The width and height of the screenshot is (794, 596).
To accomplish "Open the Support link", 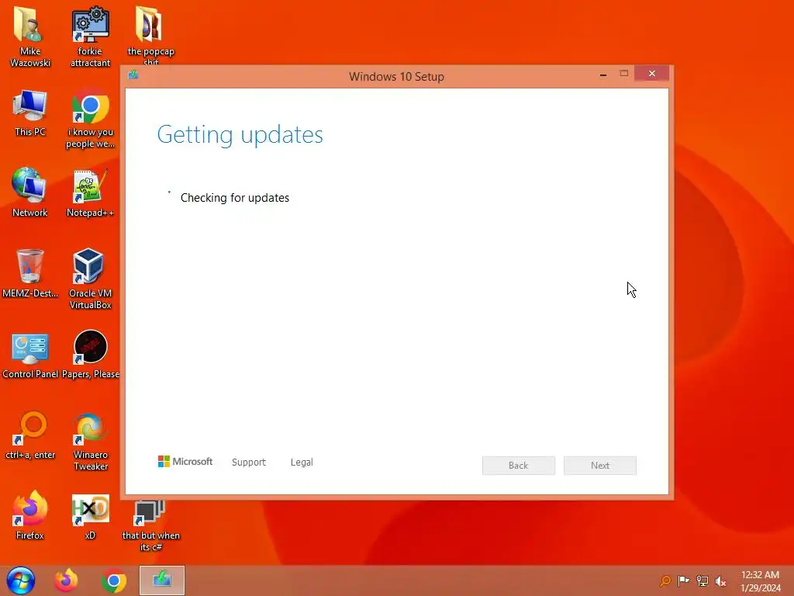I will pyautogui.click(x=249, y=463).
